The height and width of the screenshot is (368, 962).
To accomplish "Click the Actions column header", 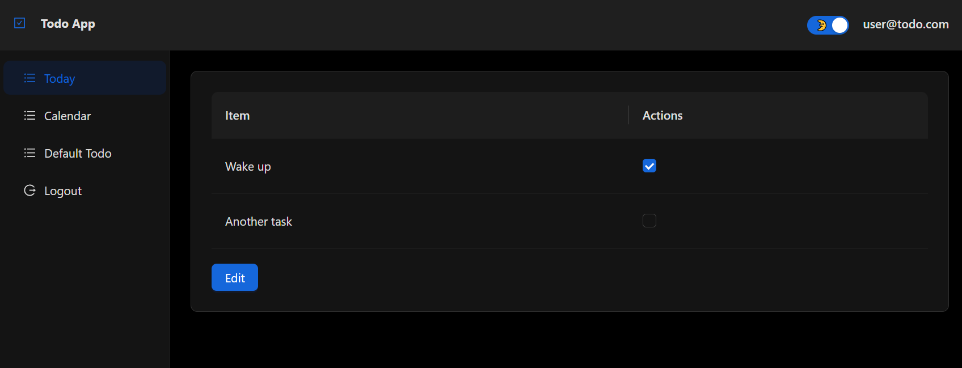I will tap(662, 116).
